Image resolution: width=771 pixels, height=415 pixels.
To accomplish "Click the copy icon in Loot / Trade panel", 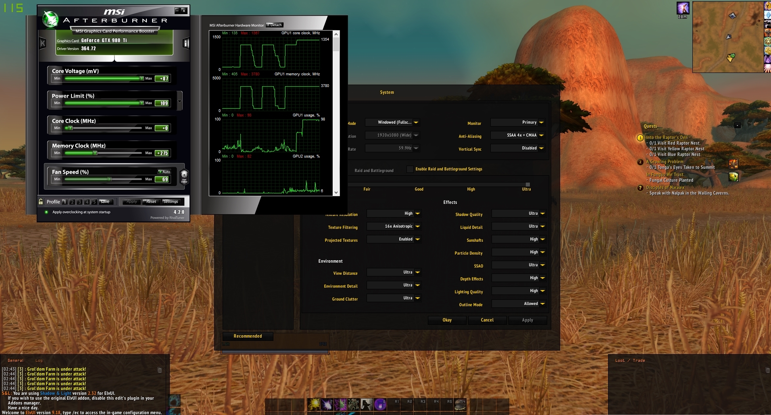I will pyautogui.click(x=768, y=370).
